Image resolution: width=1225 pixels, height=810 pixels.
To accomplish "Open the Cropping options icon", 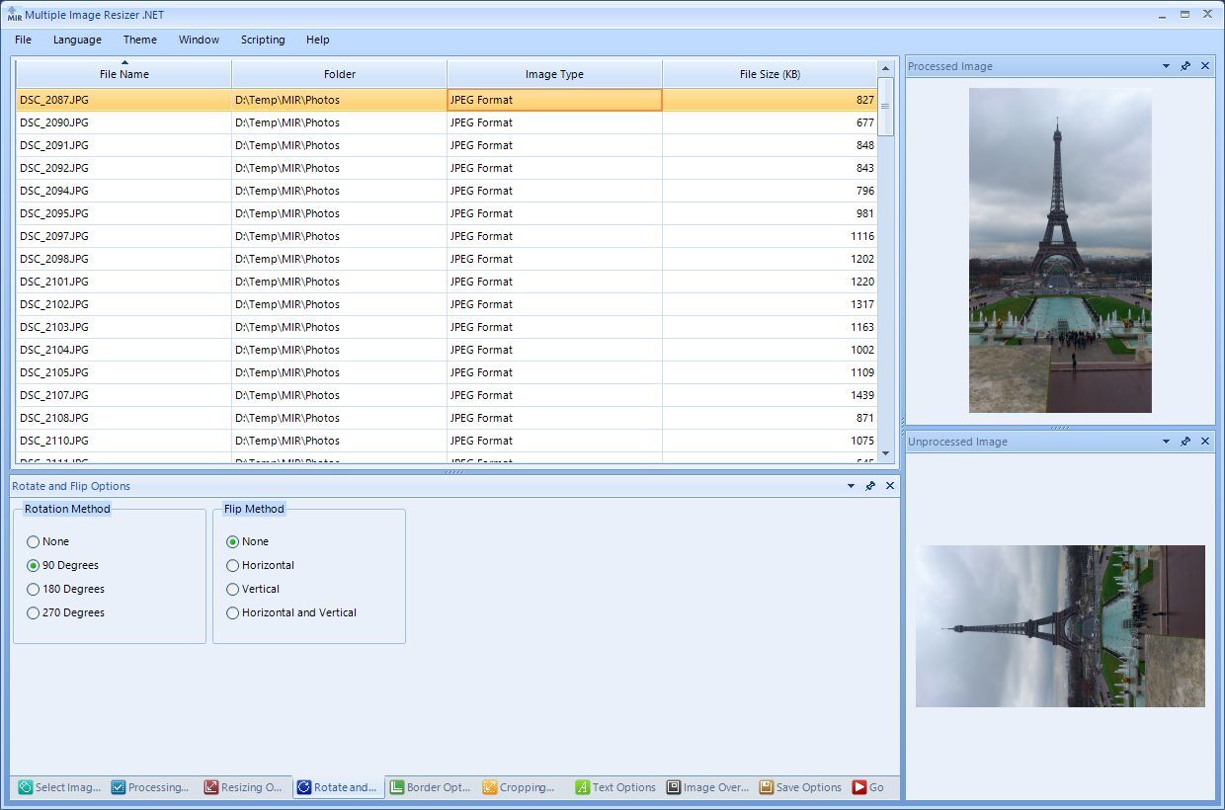I will click(488, 787).
